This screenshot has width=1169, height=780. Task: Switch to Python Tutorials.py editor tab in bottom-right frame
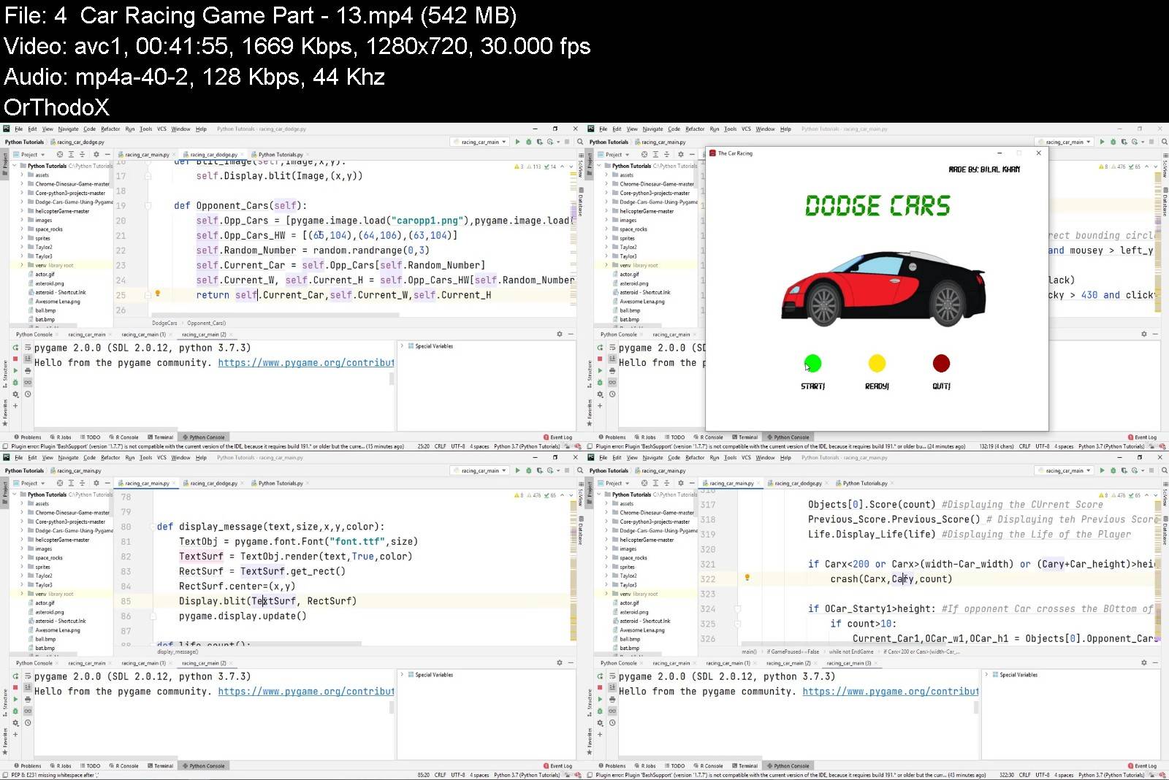(x=865, y=483)
